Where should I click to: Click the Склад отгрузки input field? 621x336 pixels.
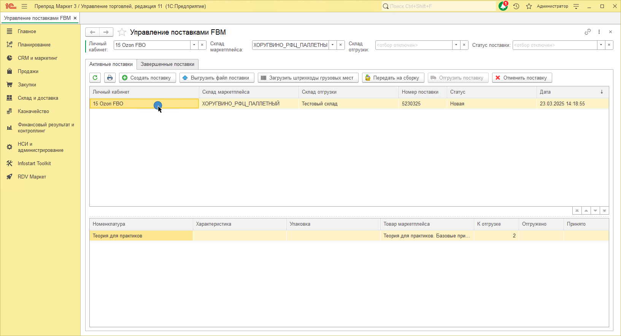413,45
